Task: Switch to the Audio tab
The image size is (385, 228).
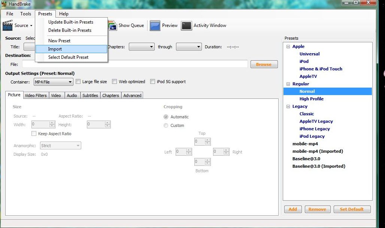Action: point(72,95)
